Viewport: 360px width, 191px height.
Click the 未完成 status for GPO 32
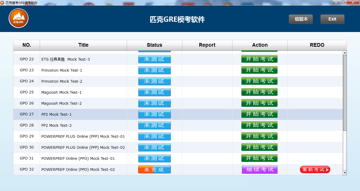coord(154,169)
